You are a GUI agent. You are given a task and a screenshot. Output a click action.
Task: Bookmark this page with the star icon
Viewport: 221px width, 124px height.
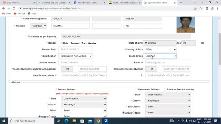pyautogui.click(x=201, y=8)
